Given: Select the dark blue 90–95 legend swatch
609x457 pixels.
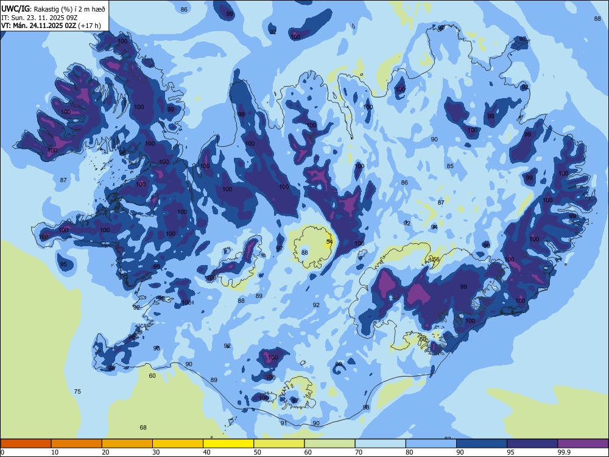Looking at the screenshot, I should pyautogui.click(x=482, y=444).
